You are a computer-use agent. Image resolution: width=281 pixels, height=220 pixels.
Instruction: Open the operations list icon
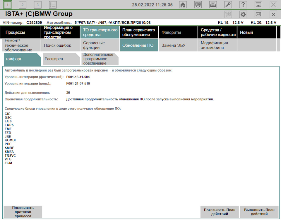[x=53, y=5]
